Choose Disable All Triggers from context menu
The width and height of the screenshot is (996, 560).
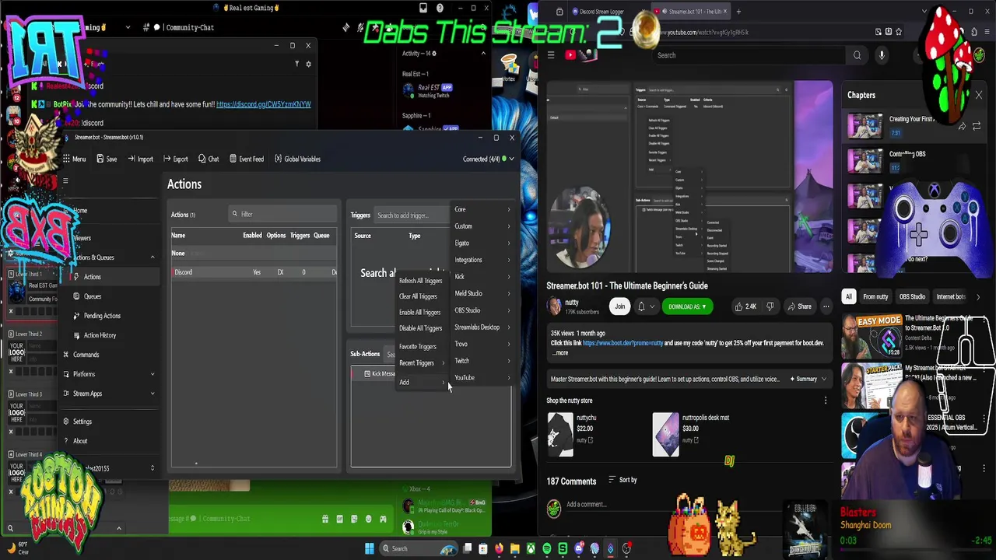(420, 328)
